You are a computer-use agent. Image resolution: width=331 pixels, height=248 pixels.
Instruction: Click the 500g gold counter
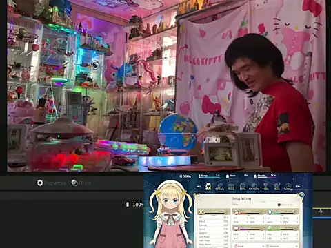click(x=185, y=176)
